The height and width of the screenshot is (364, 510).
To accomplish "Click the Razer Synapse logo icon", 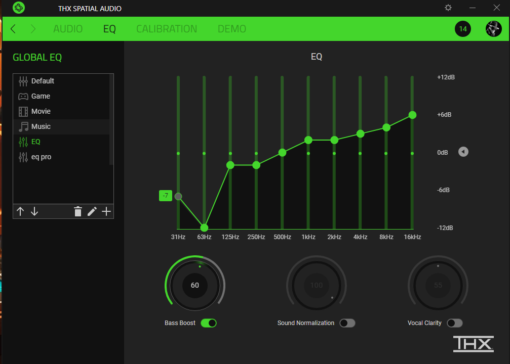I will (19, 8).
